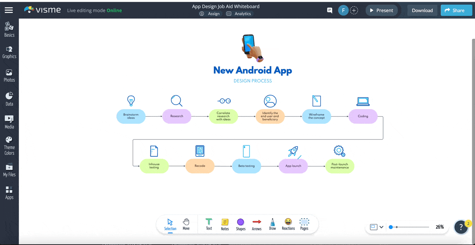
Task: Click the Download button
Action: pos(422,10)
